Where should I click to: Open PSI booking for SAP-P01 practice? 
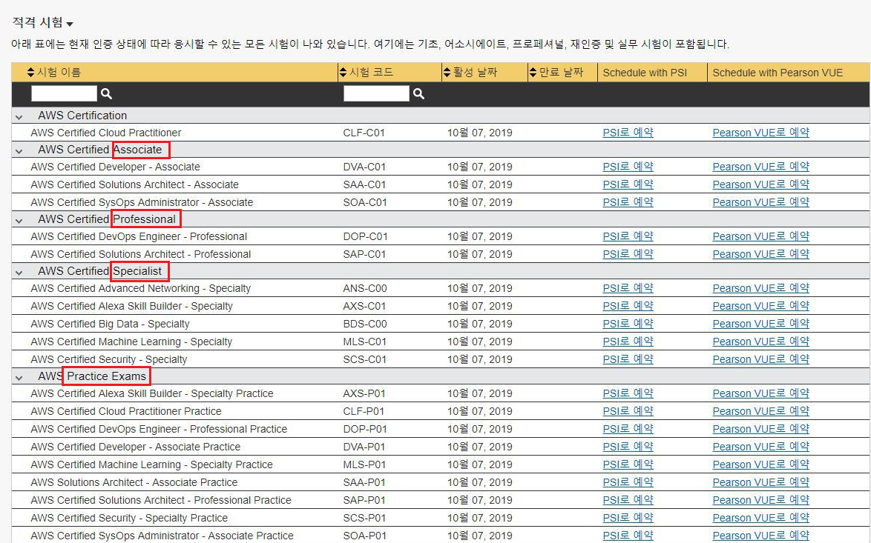628,500
